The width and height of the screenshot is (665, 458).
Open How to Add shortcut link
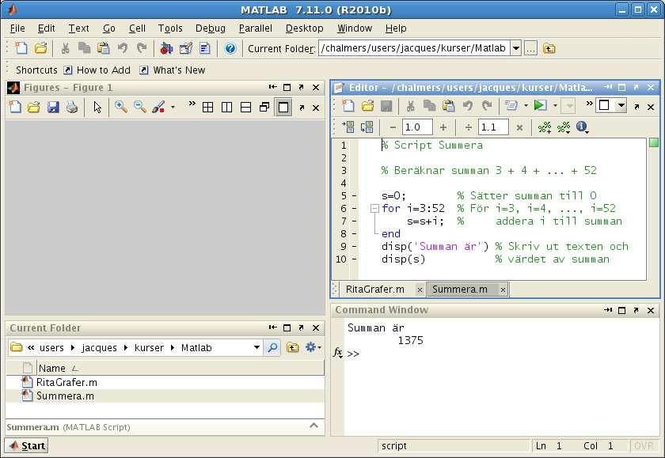click(97, 70)
